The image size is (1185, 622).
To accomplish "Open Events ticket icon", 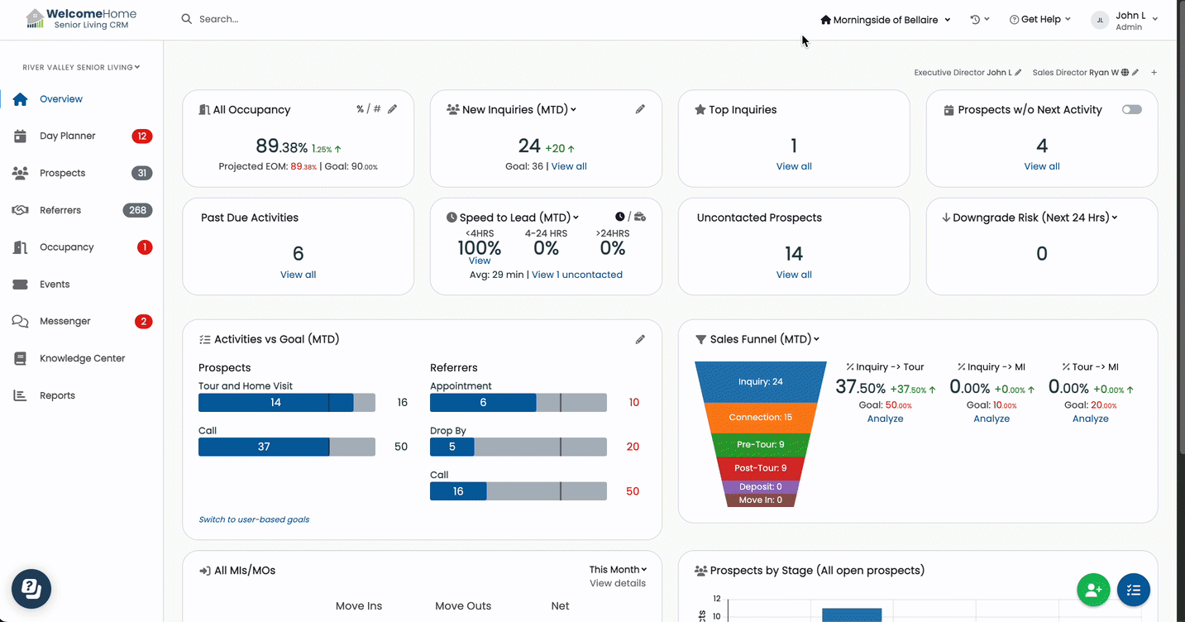I will pos(21,285).
